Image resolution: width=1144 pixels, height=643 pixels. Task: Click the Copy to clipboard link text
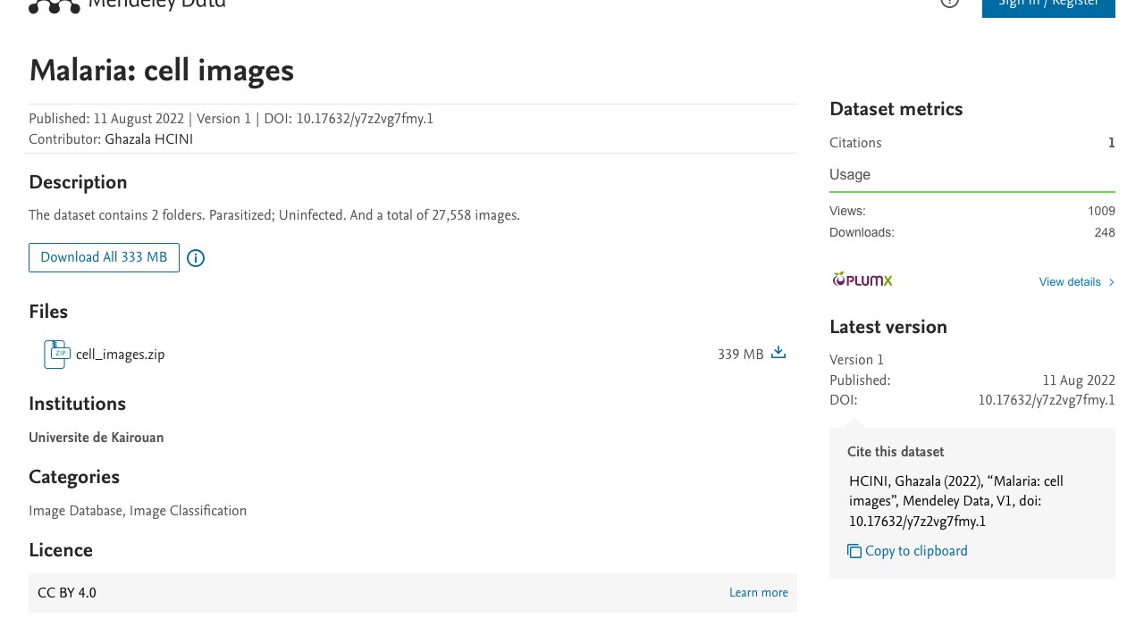[x=916, y=551]
